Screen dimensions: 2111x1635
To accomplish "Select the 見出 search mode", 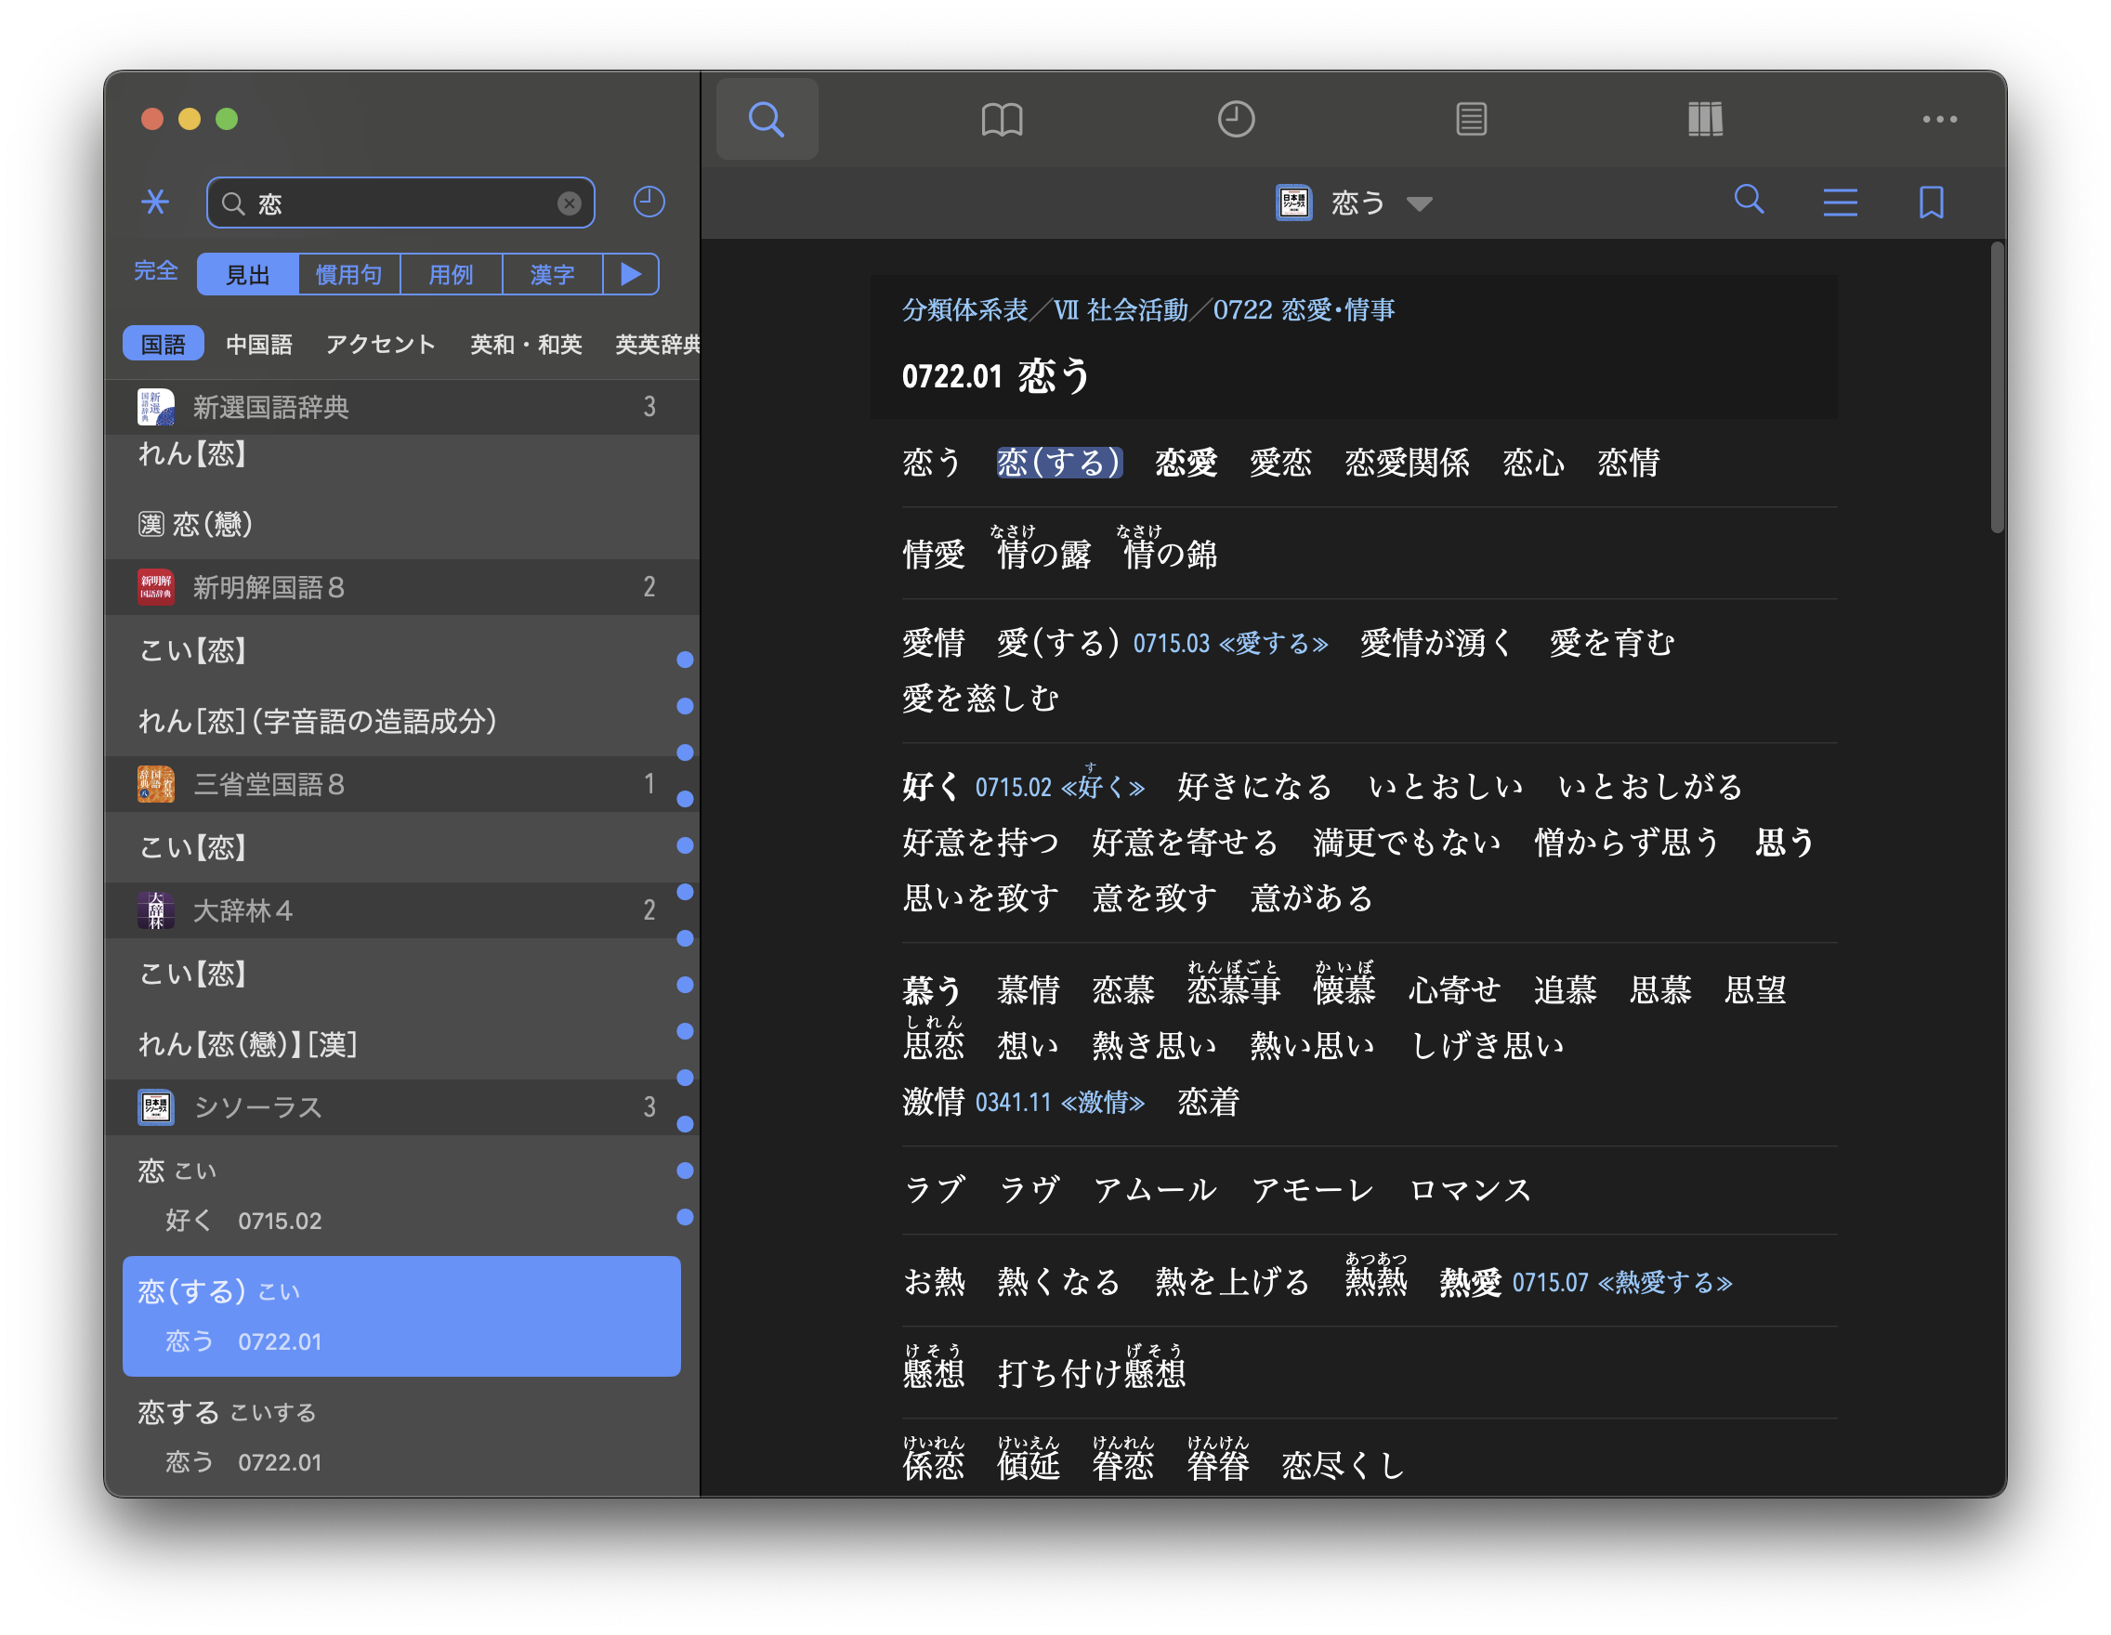I will (x=247, y=275).
